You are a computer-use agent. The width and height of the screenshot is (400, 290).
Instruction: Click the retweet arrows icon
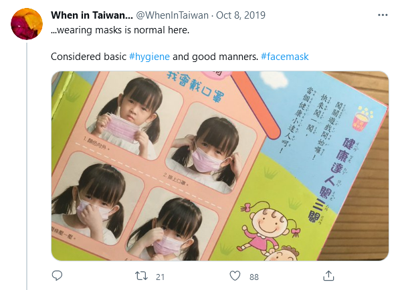click(141, 276)
